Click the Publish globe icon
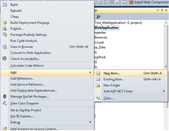This screenshot has width=169, height=131. [5, 29]
